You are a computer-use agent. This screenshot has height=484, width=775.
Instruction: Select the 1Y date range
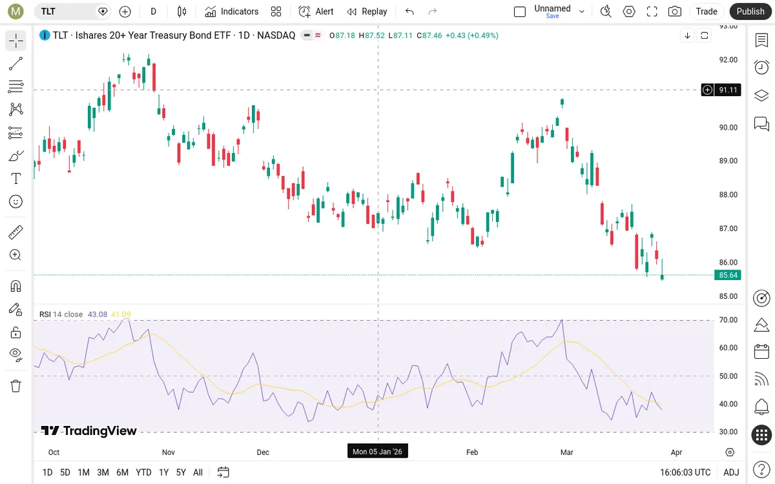click(x=164, y=472)
